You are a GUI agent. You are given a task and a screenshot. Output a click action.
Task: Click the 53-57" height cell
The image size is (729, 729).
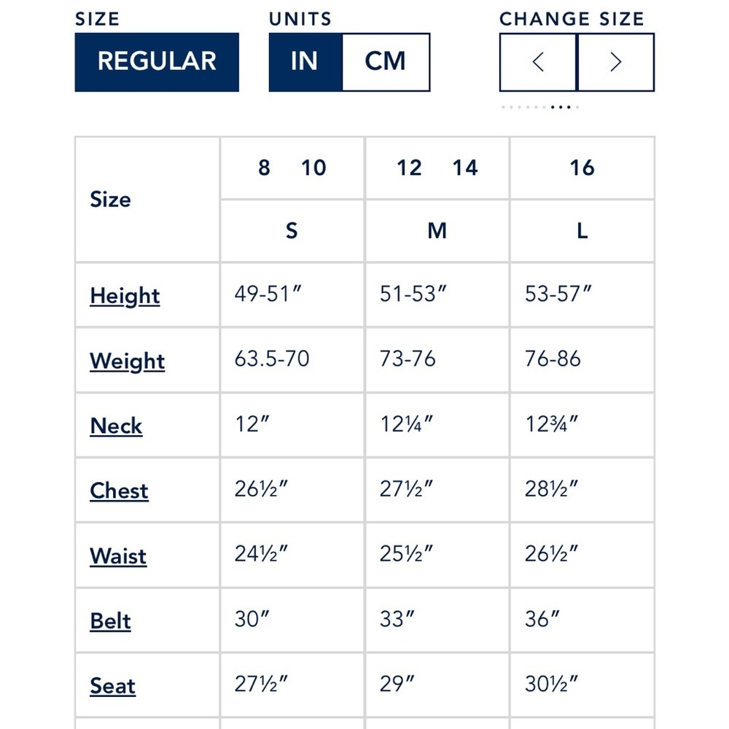click(582, 295)
